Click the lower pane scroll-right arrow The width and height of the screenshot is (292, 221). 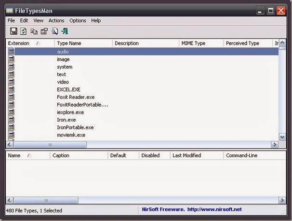coord(282,200)
